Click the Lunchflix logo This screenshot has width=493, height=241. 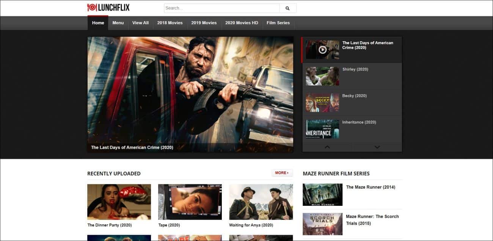click(108, 8)
